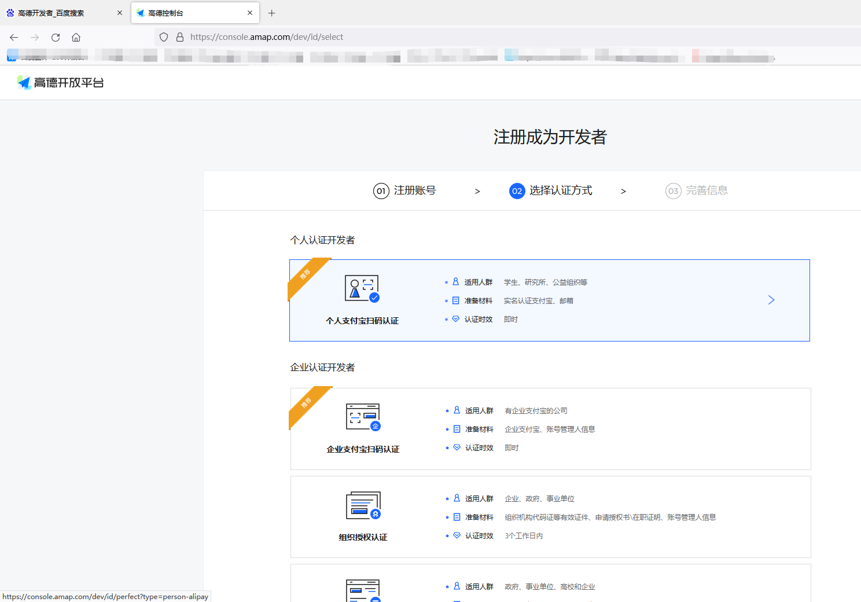Click the 注册成为开发者 page title
The image size is (861, 602).
click(550, 137)
